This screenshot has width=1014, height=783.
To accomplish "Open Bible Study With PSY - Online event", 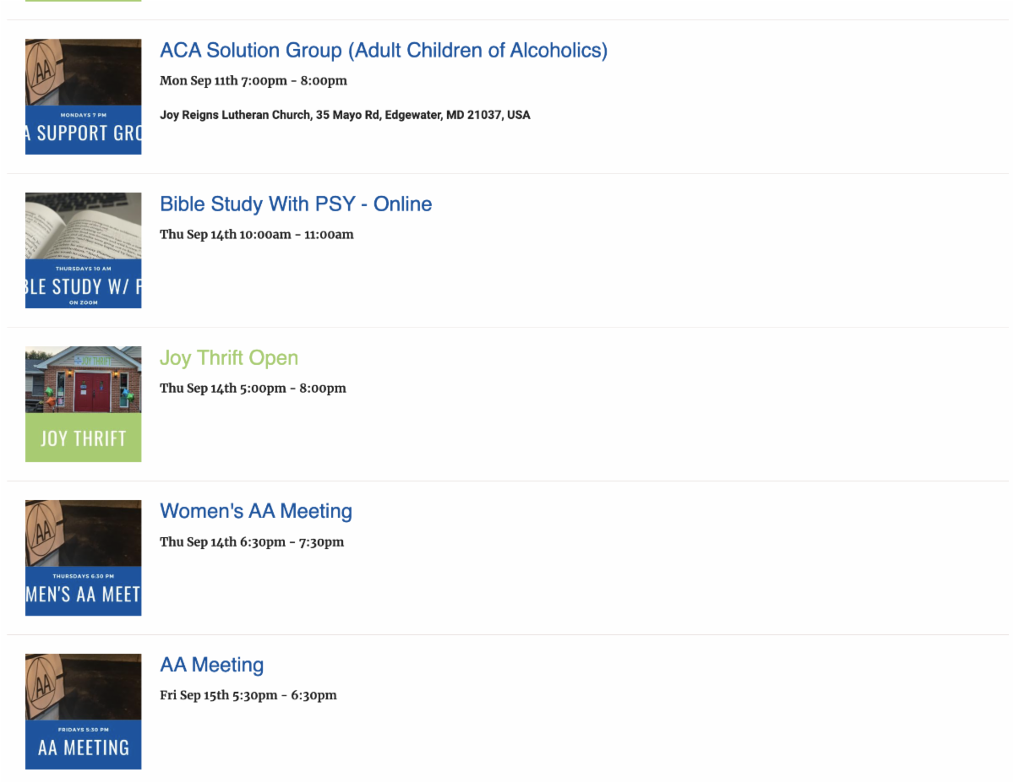I will point(296,204).
